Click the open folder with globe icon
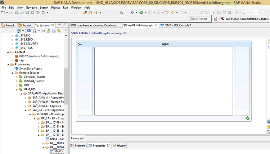The image size is (270, 154). tap(85, 13)
